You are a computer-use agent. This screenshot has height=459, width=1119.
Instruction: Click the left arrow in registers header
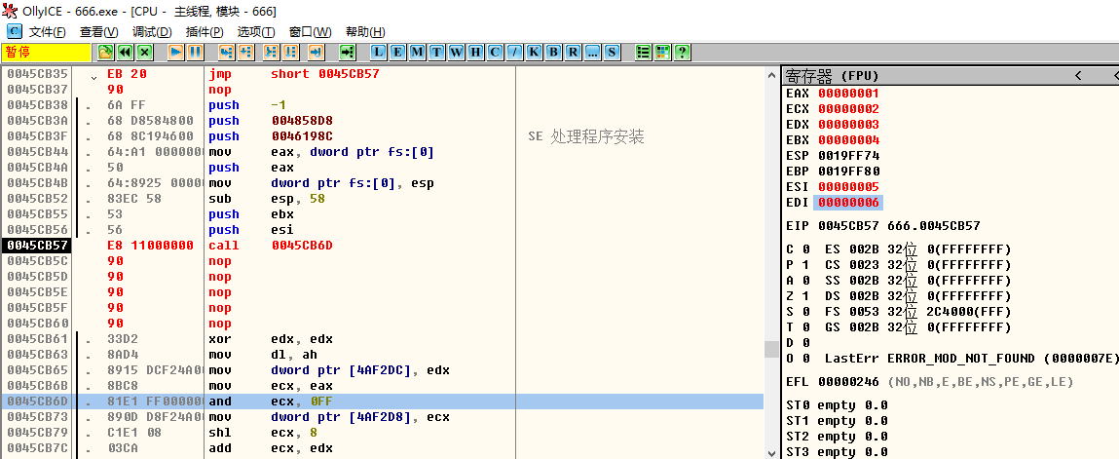pos(1078,75)
